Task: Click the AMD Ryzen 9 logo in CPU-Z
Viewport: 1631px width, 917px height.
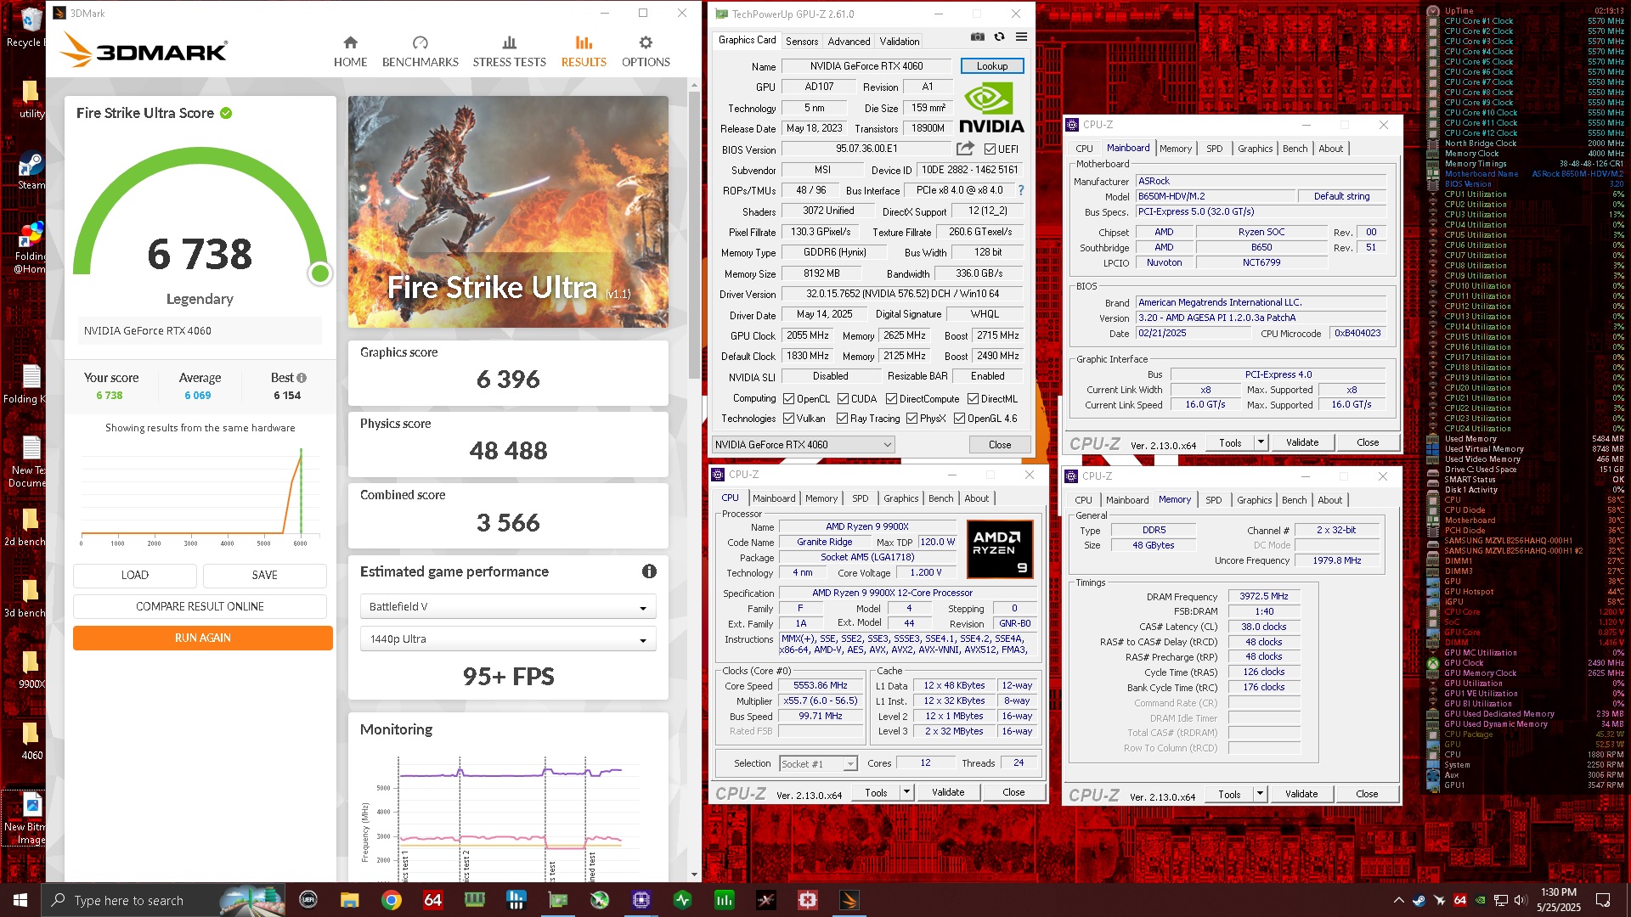Action: (1000, 549)
